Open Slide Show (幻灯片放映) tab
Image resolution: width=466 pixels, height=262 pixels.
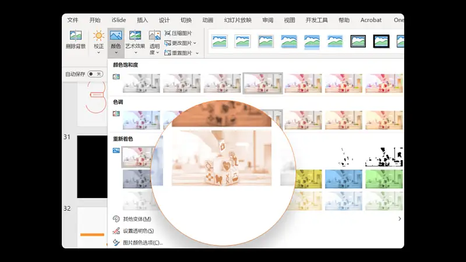pyautogui.click(x=238, y=20)
